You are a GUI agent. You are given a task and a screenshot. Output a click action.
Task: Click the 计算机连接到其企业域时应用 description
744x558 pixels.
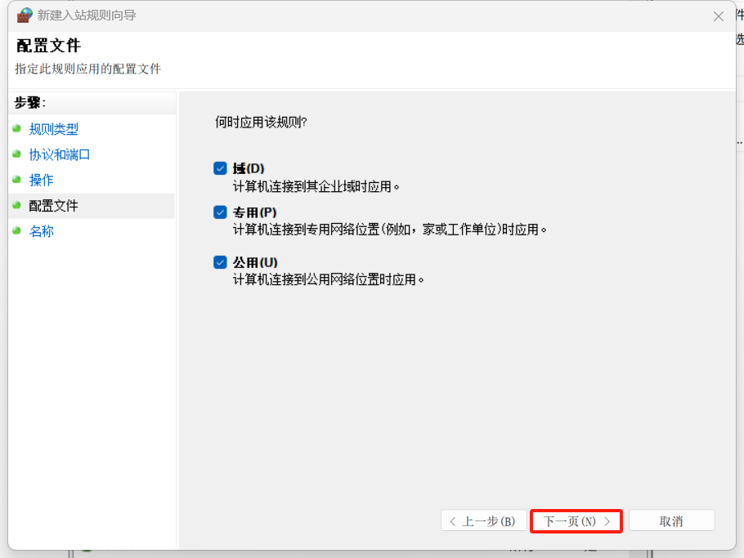pyautogui.click(x=316, y=187)
